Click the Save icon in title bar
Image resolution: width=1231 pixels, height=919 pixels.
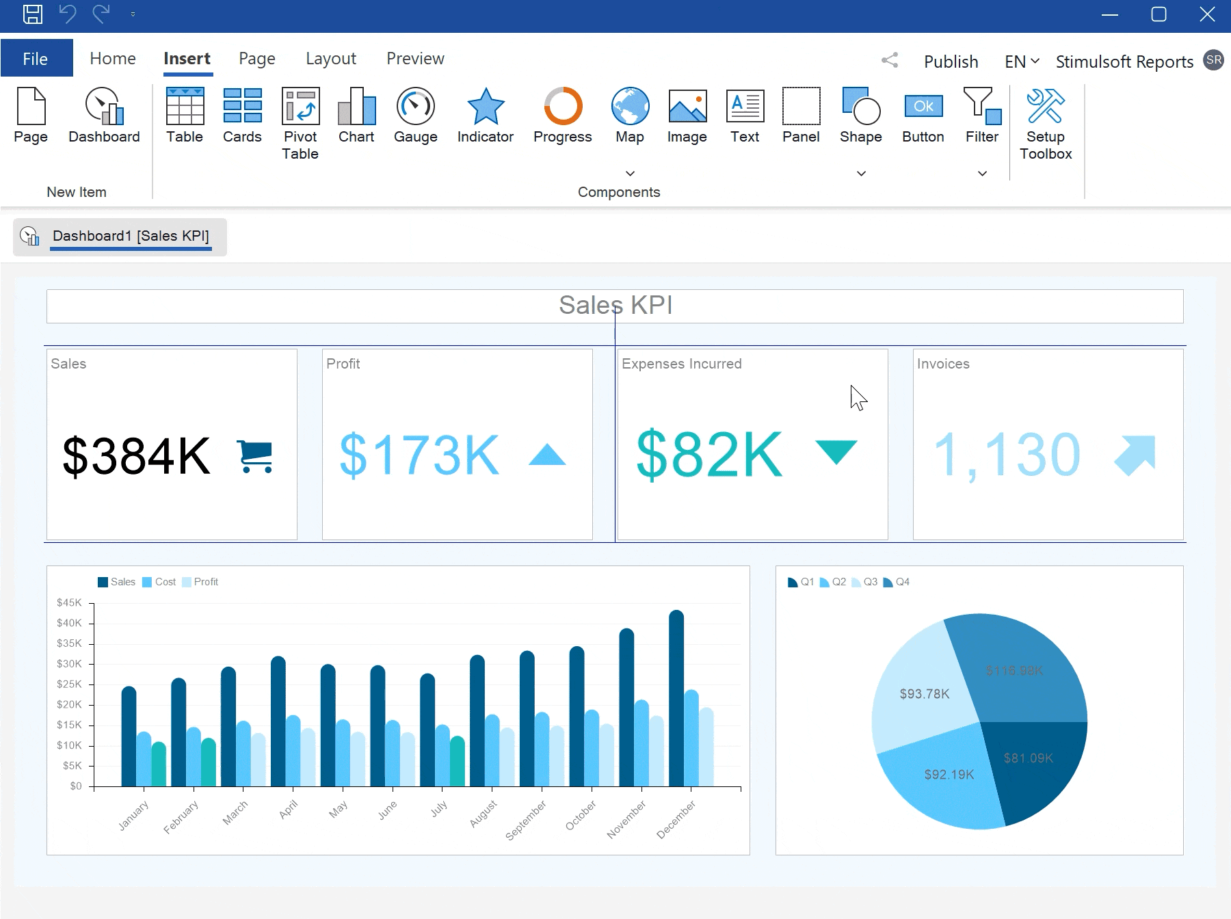(32, 14)
